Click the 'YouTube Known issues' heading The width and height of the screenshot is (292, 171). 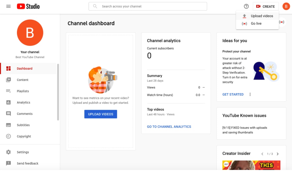[244, 115]
